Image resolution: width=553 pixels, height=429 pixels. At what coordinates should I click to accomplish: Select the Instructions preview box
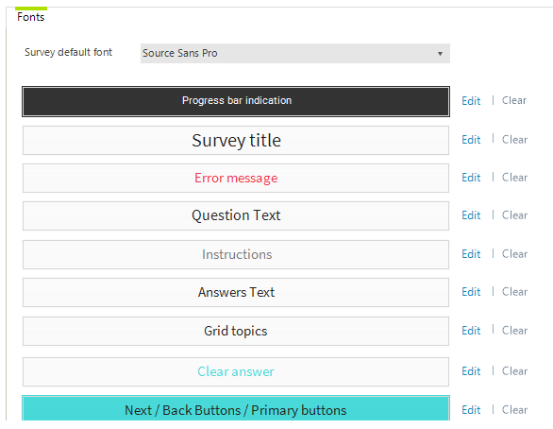pyautogui.click(x=236, y=255)
